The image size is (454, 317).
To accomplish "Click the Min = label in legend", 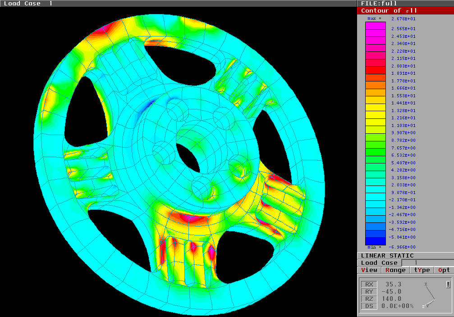I will 374,247.
